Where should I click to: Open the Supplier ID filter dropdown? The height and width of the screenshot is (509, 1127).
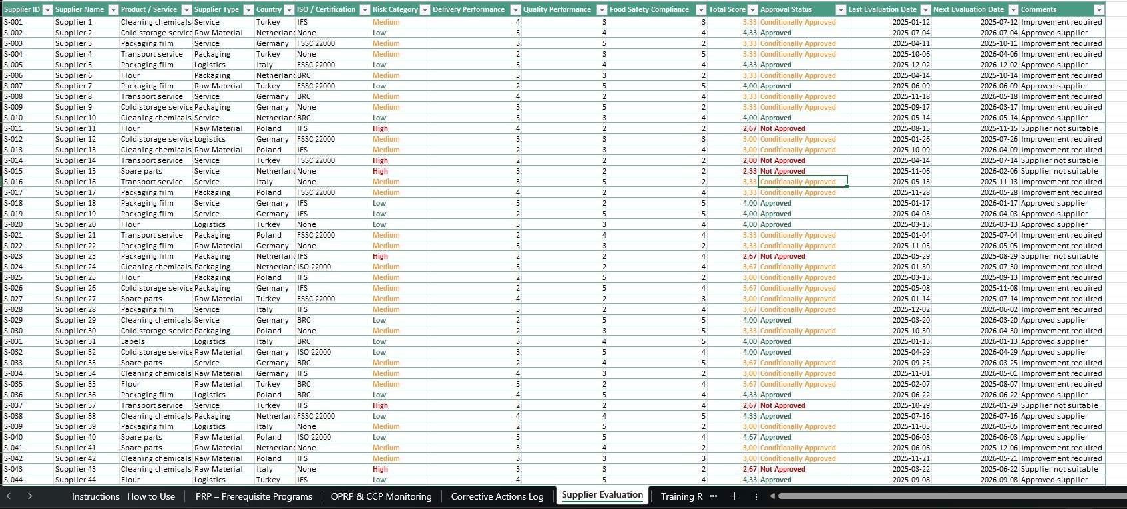coord(47,9)
